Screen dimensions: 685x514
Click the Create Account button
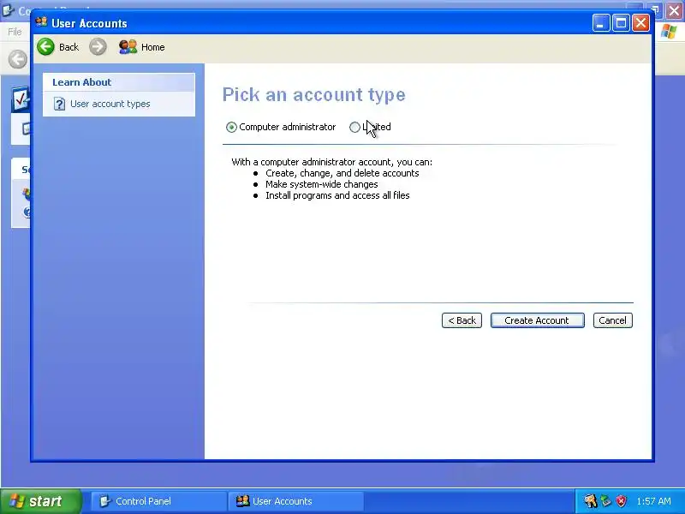click(x=538, y=320)
